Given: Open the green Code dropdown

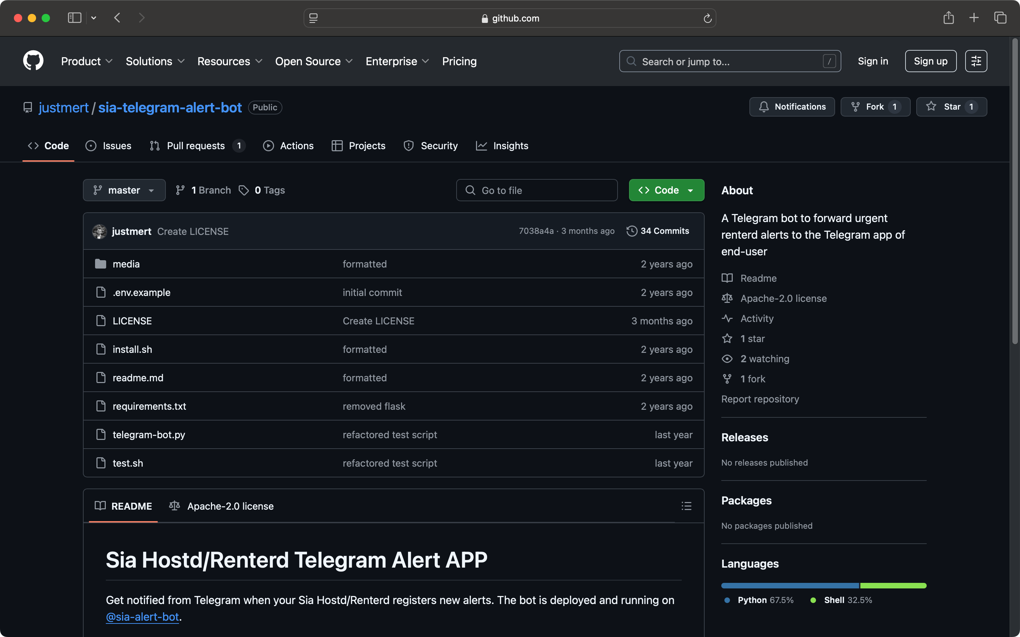Looking at the screenshot, I should (666, 190).
